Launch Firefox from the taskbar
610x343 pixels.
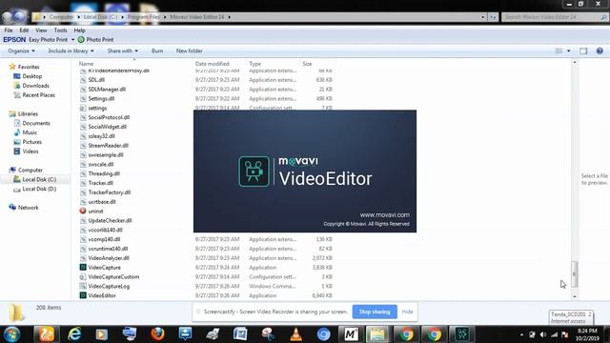157,334
